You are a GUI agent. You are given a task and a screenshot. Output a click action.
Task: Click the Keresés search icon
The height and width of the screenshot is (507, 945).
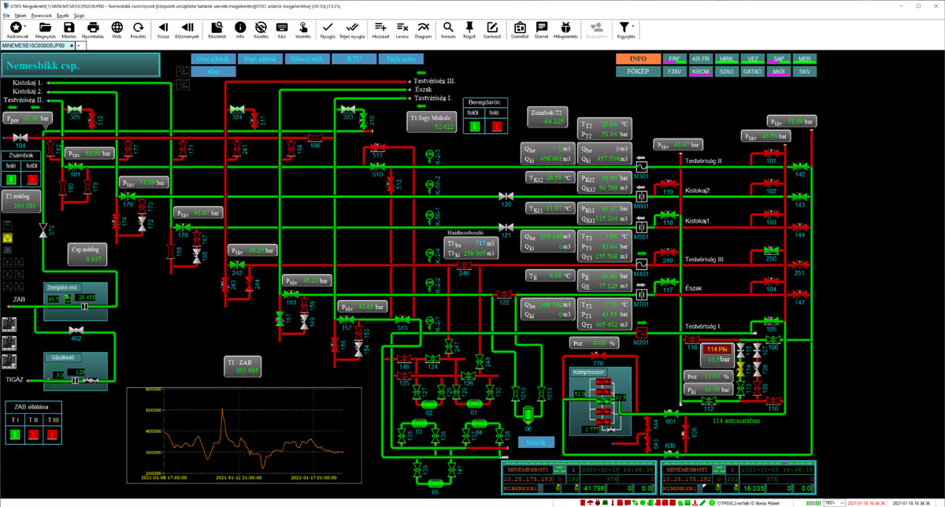pyautogui.click(x=448, y=27)
